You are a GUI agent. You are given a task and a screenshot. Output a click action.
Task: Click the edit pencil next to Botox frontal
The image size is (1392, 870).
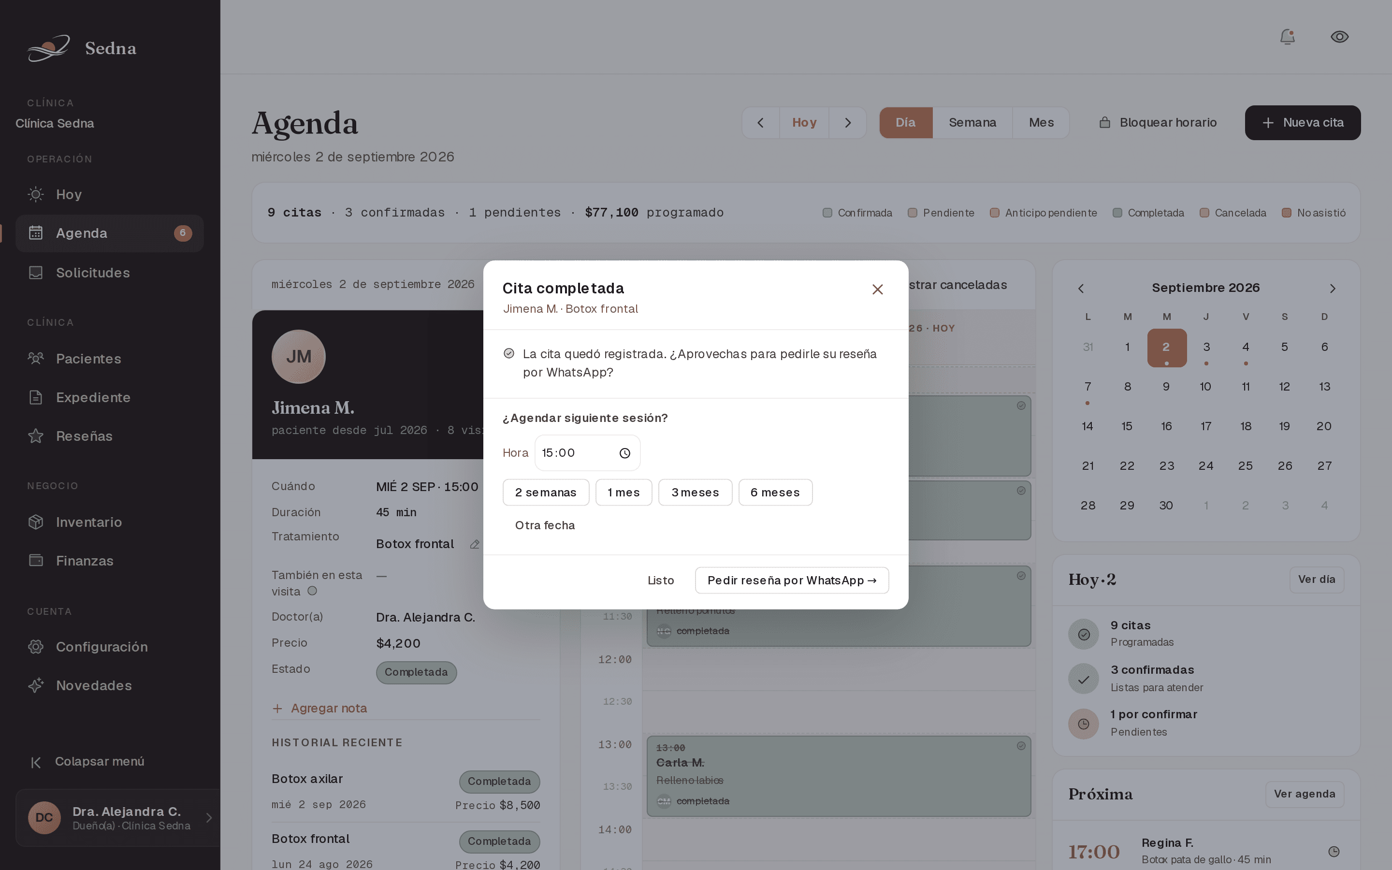tap(475, 544)
